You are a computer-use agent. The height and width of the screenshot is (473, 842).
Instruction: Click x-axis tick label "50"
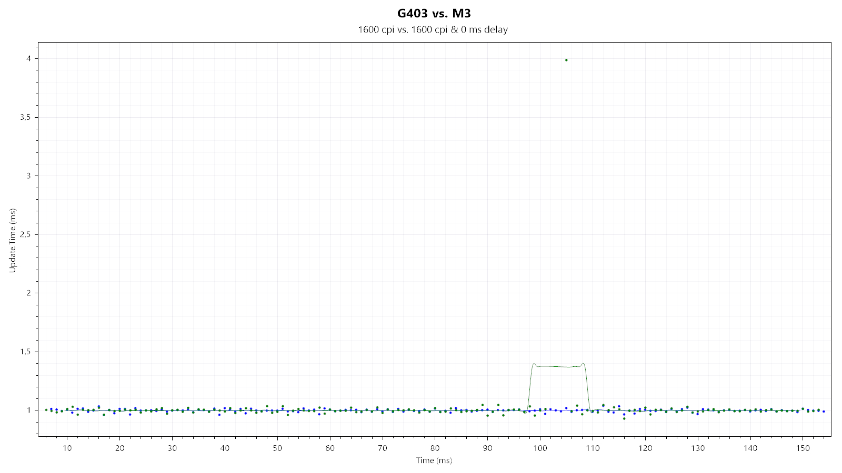tap(277, 448)
